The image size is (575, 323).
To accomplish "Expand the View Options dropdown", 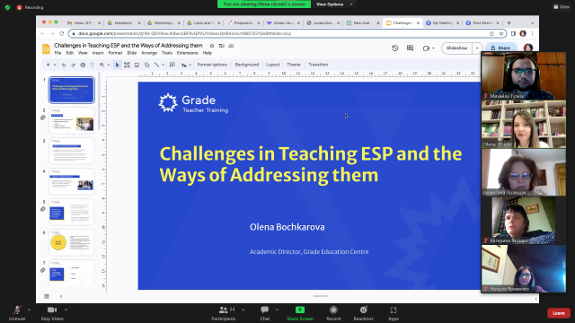I will [x=334, y=4].
